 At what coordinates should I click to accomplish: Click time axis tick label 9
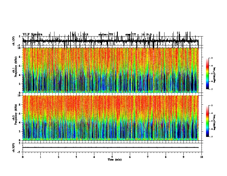[183, 157]
